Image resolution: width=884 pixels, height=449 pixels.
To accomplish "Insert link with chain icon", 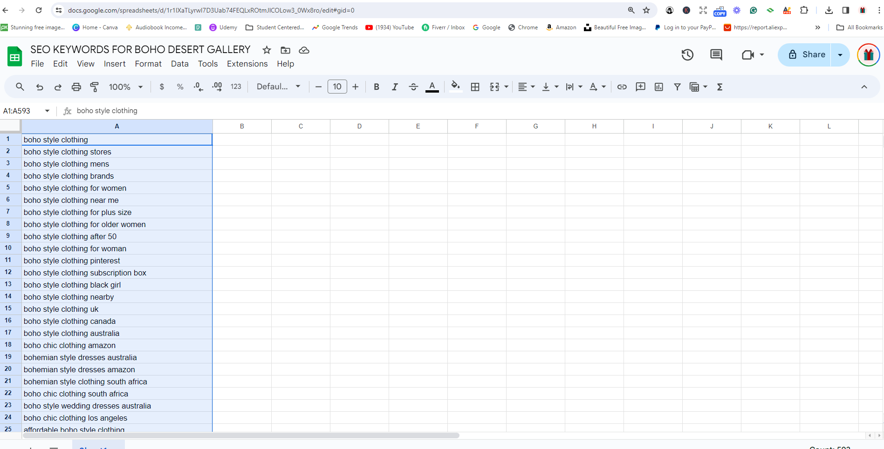I will (622, 87).
